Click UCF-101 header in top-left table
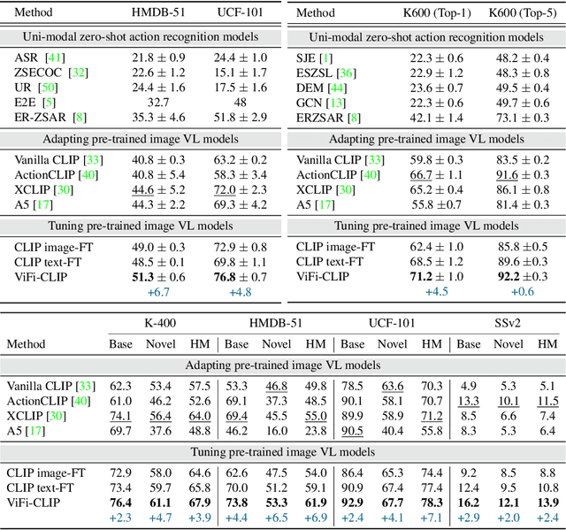This screenshot has width=566, height=530. (x=242, y=13)
